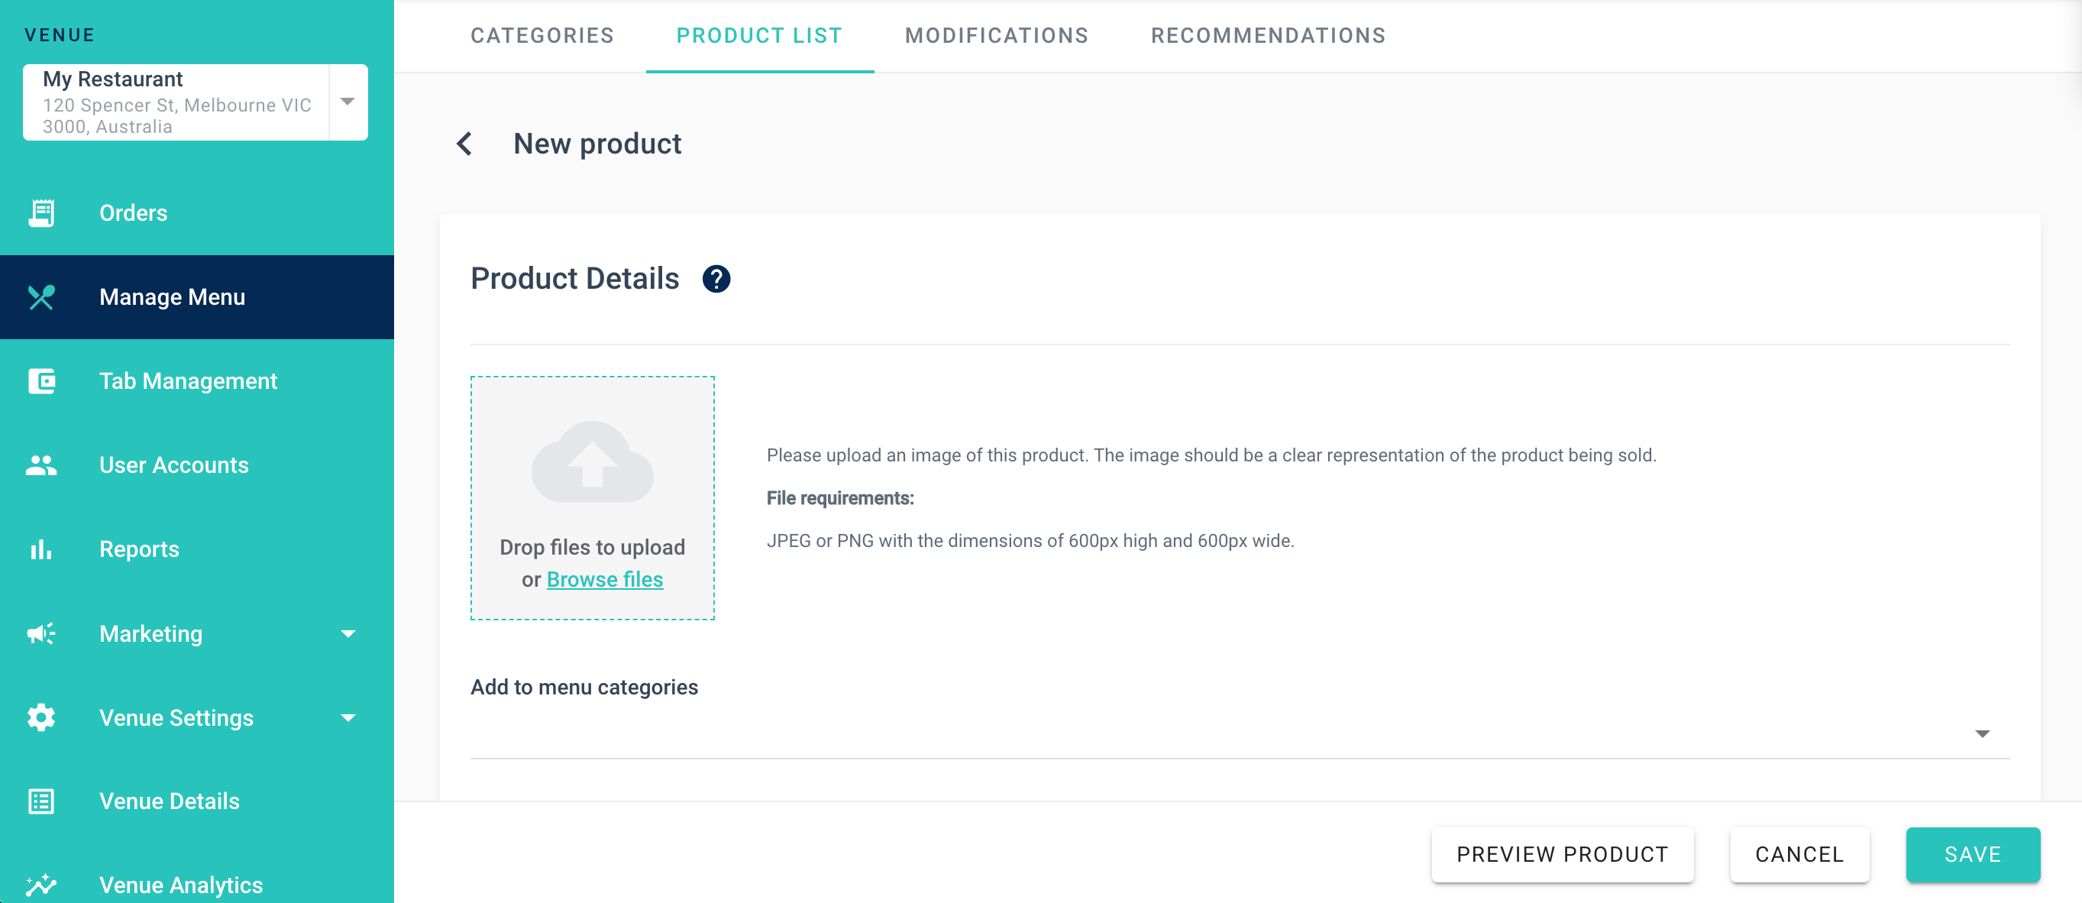Screen dimensions: 2082x903
Task: Open Product Details help question mark
Action: click(x=716, y=279)
